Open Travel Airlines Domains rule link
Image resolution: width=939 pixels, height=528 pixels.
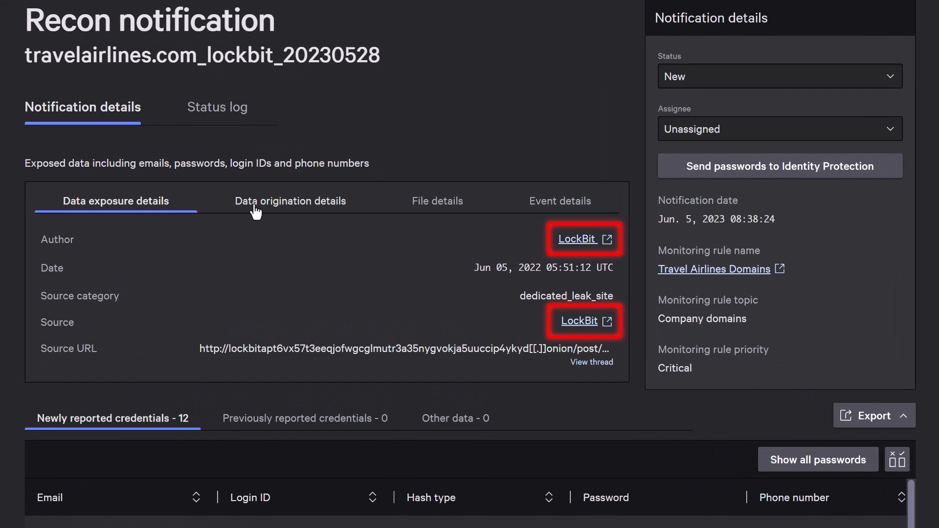tap(714, 269)
